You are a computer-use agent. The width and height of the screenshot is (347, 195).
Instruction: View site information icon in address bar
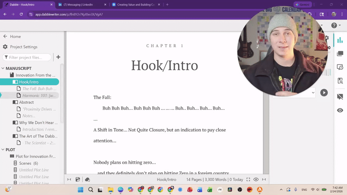pos(31,14)
